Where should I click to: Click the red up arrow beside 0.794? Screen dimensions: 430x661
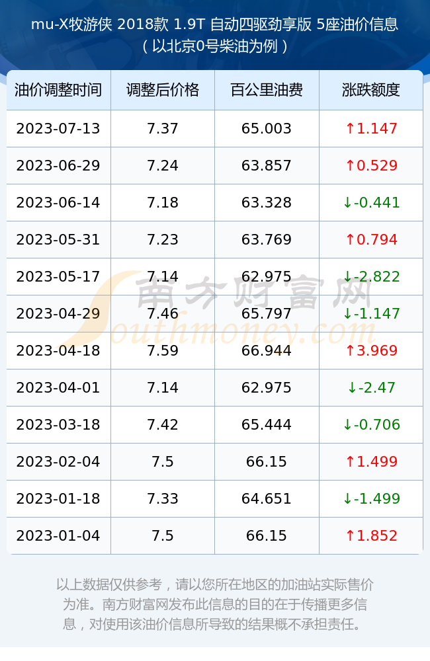(x=350, y=239)
